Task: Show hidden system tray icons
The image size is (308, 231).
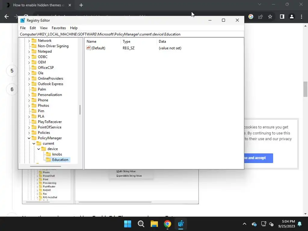Action: pyautogui.click(x=244, y=224)
